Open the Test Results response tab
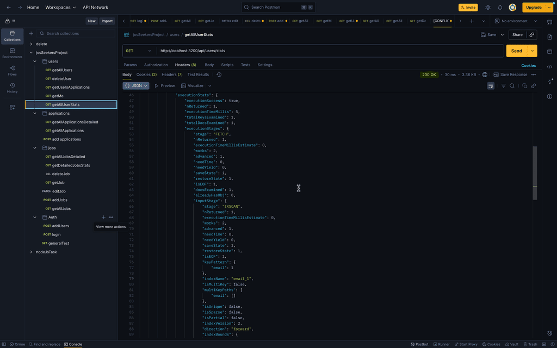This screenshot has width=557, height=348. 198,74
